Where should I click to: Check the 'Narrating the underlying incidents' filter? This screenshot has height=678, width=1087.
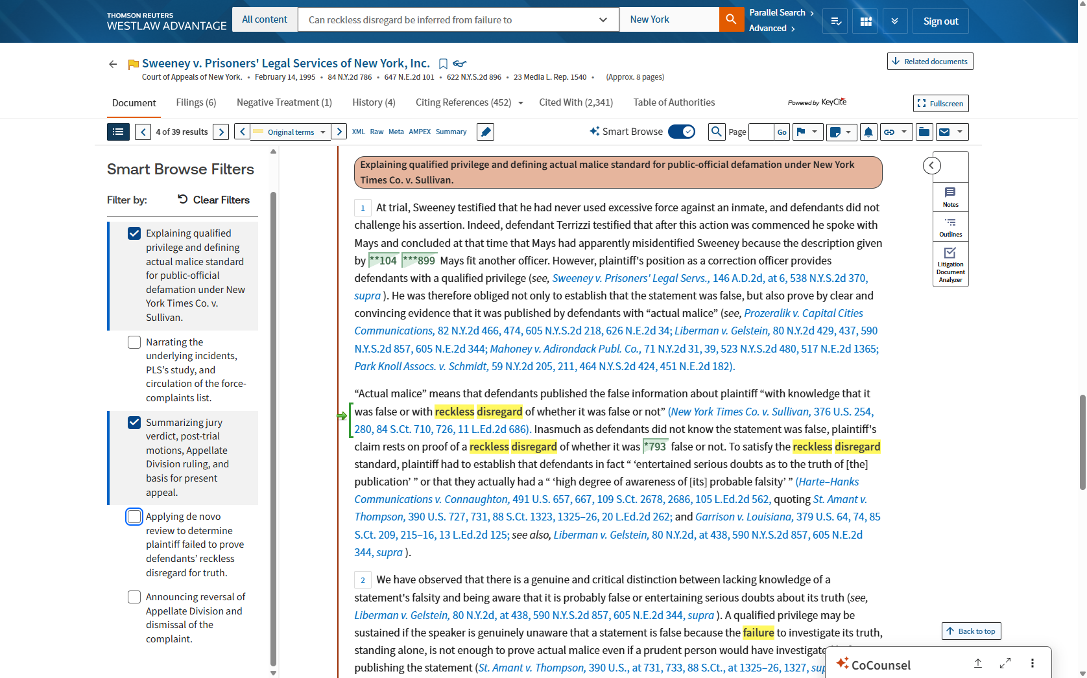coord(134,342)
